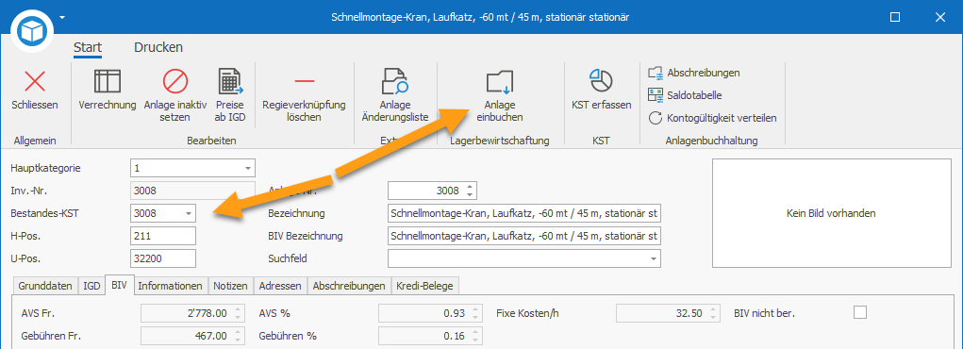Toggle the BIV nicht ber. checkbox
The height and width of the screenshot is (349, 963).
[x=860, y=313]
